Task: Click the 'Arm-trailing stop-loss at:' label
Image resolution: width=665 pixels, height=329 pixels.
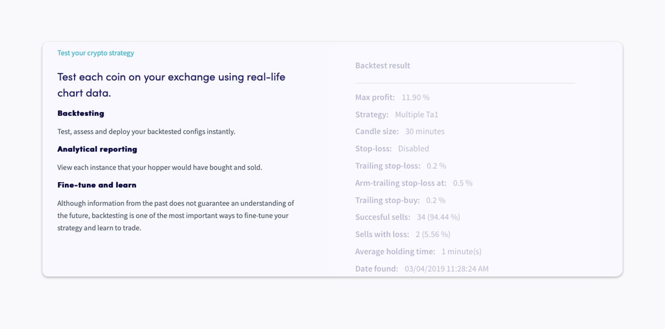Action: [x=401, y=183]
